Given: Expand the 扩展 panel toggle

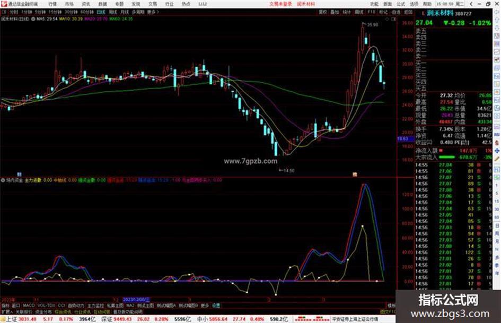Looking at the screenshot, I should point(7,311).
